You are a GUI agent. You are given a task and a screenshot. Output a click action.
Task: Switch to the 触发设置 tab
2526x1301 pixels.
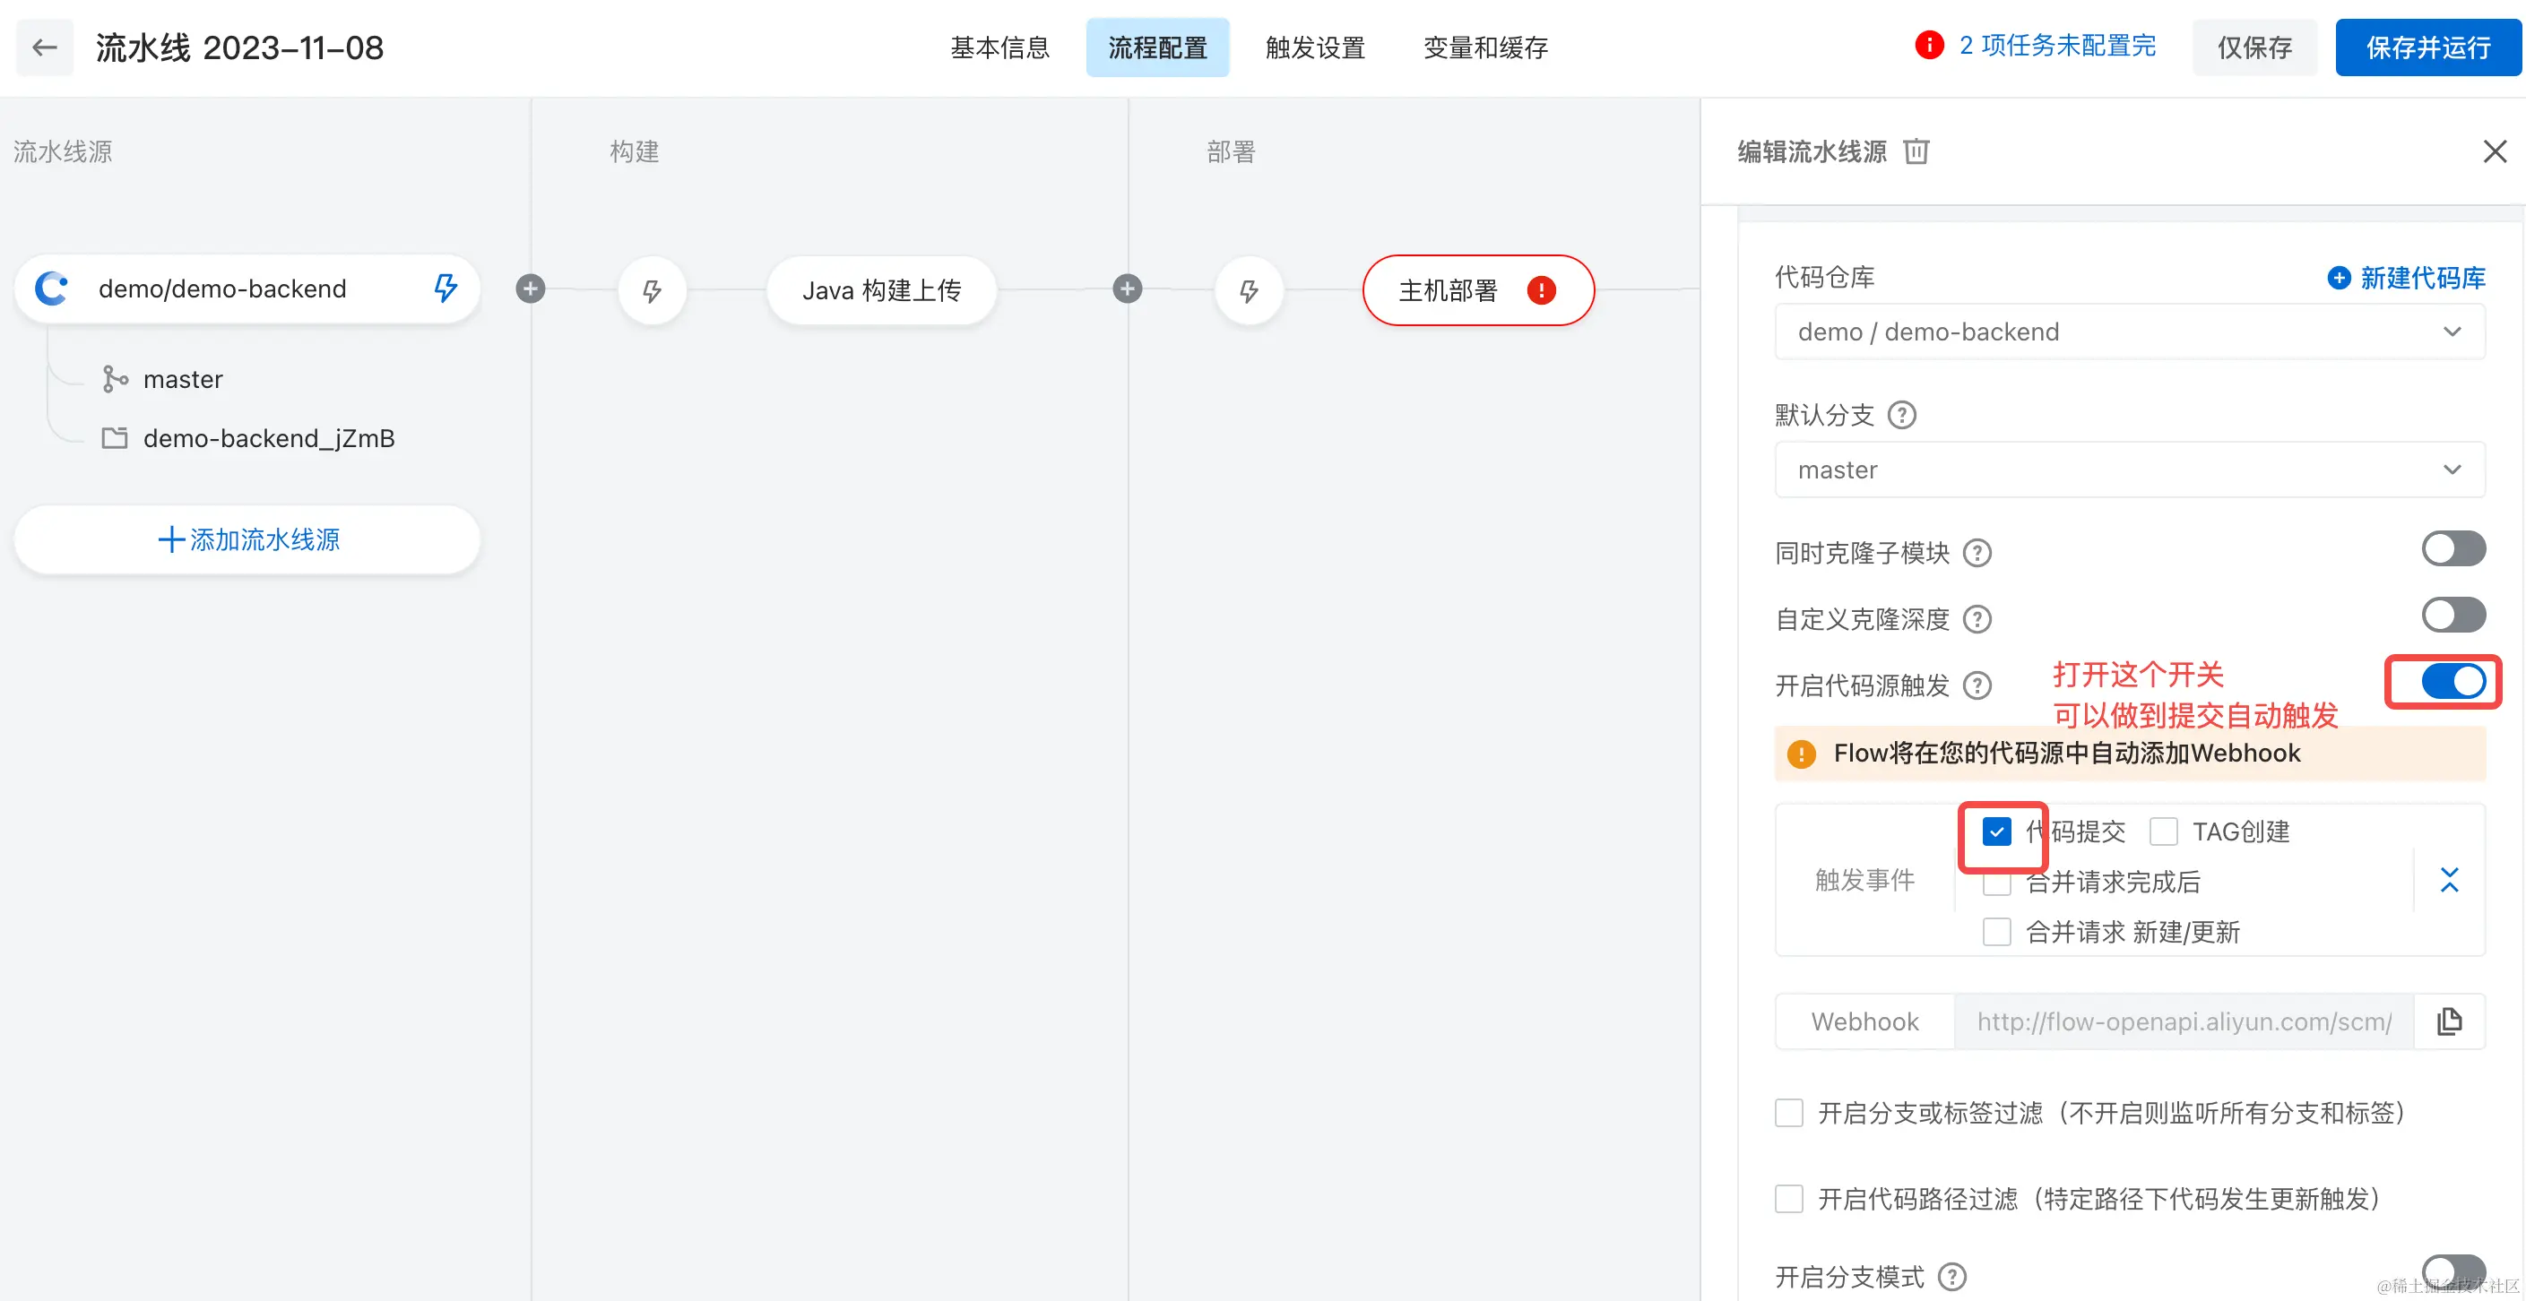point(1315,47)
